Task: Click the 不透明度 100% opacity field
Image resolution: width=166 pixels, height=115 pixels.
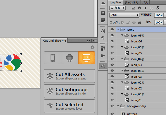Action: (159, 15)
